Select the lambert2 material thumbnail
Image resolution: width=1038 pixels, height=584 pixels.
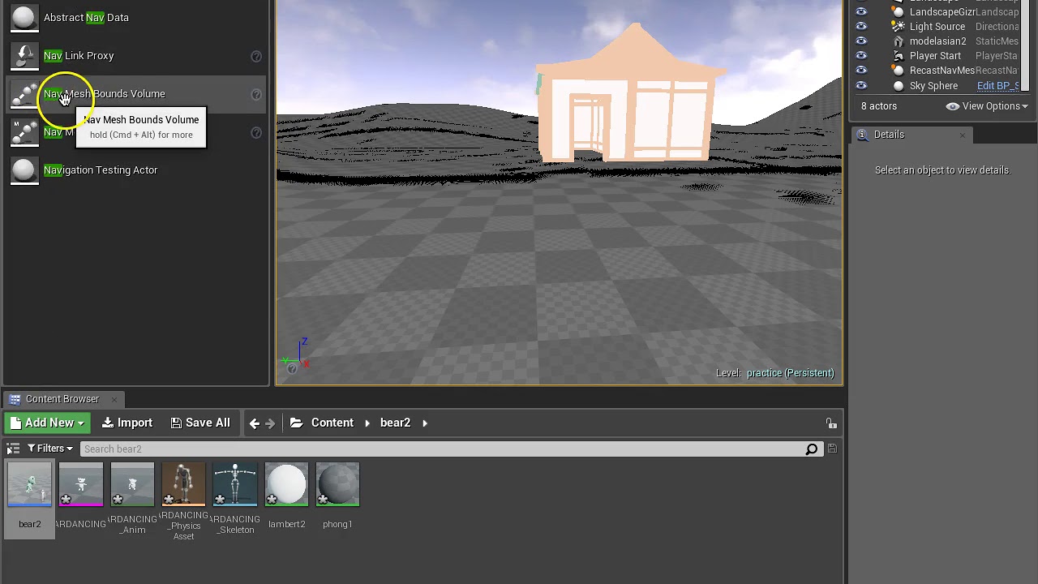click(286, 484)
